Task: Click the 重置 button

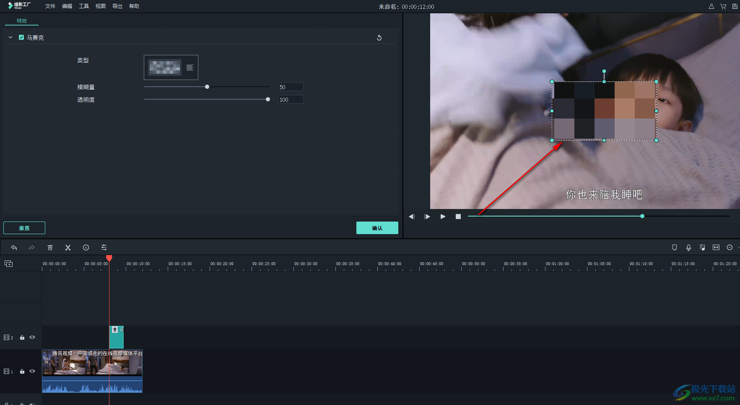Action: coord(24,228)
